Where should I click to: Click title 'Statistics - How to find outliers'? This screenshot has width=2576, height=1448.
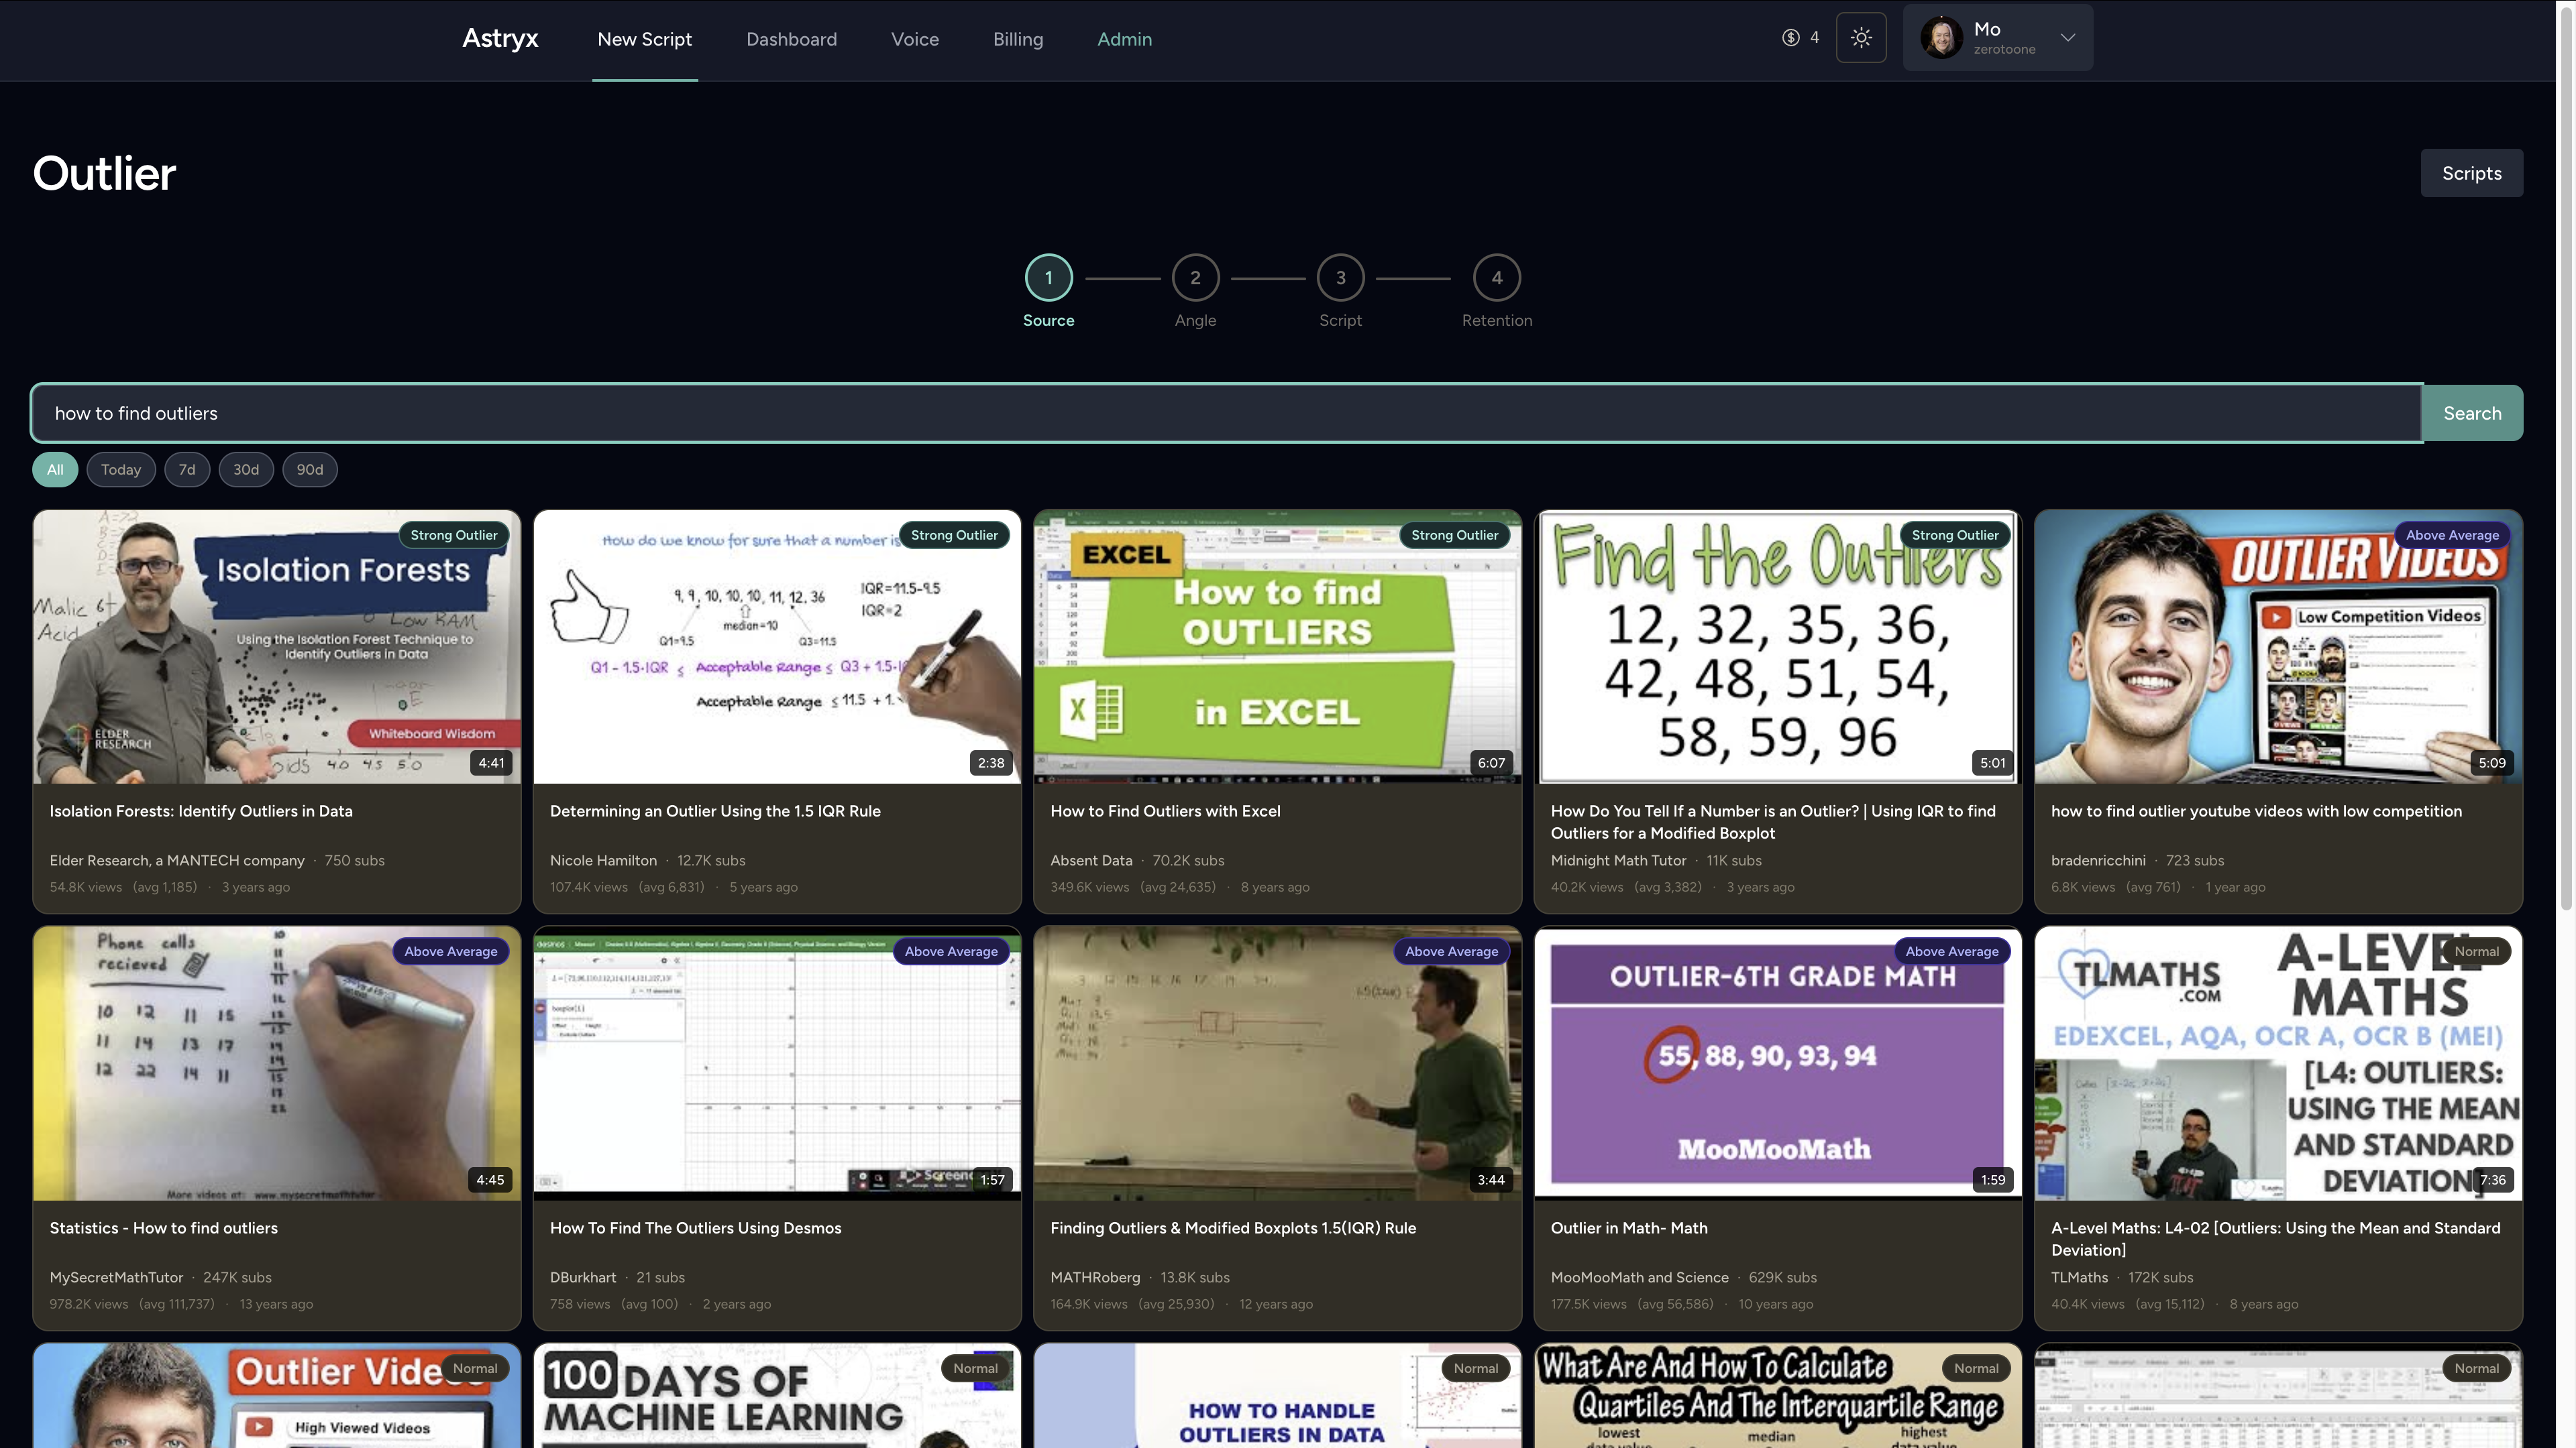[164, 1228]
